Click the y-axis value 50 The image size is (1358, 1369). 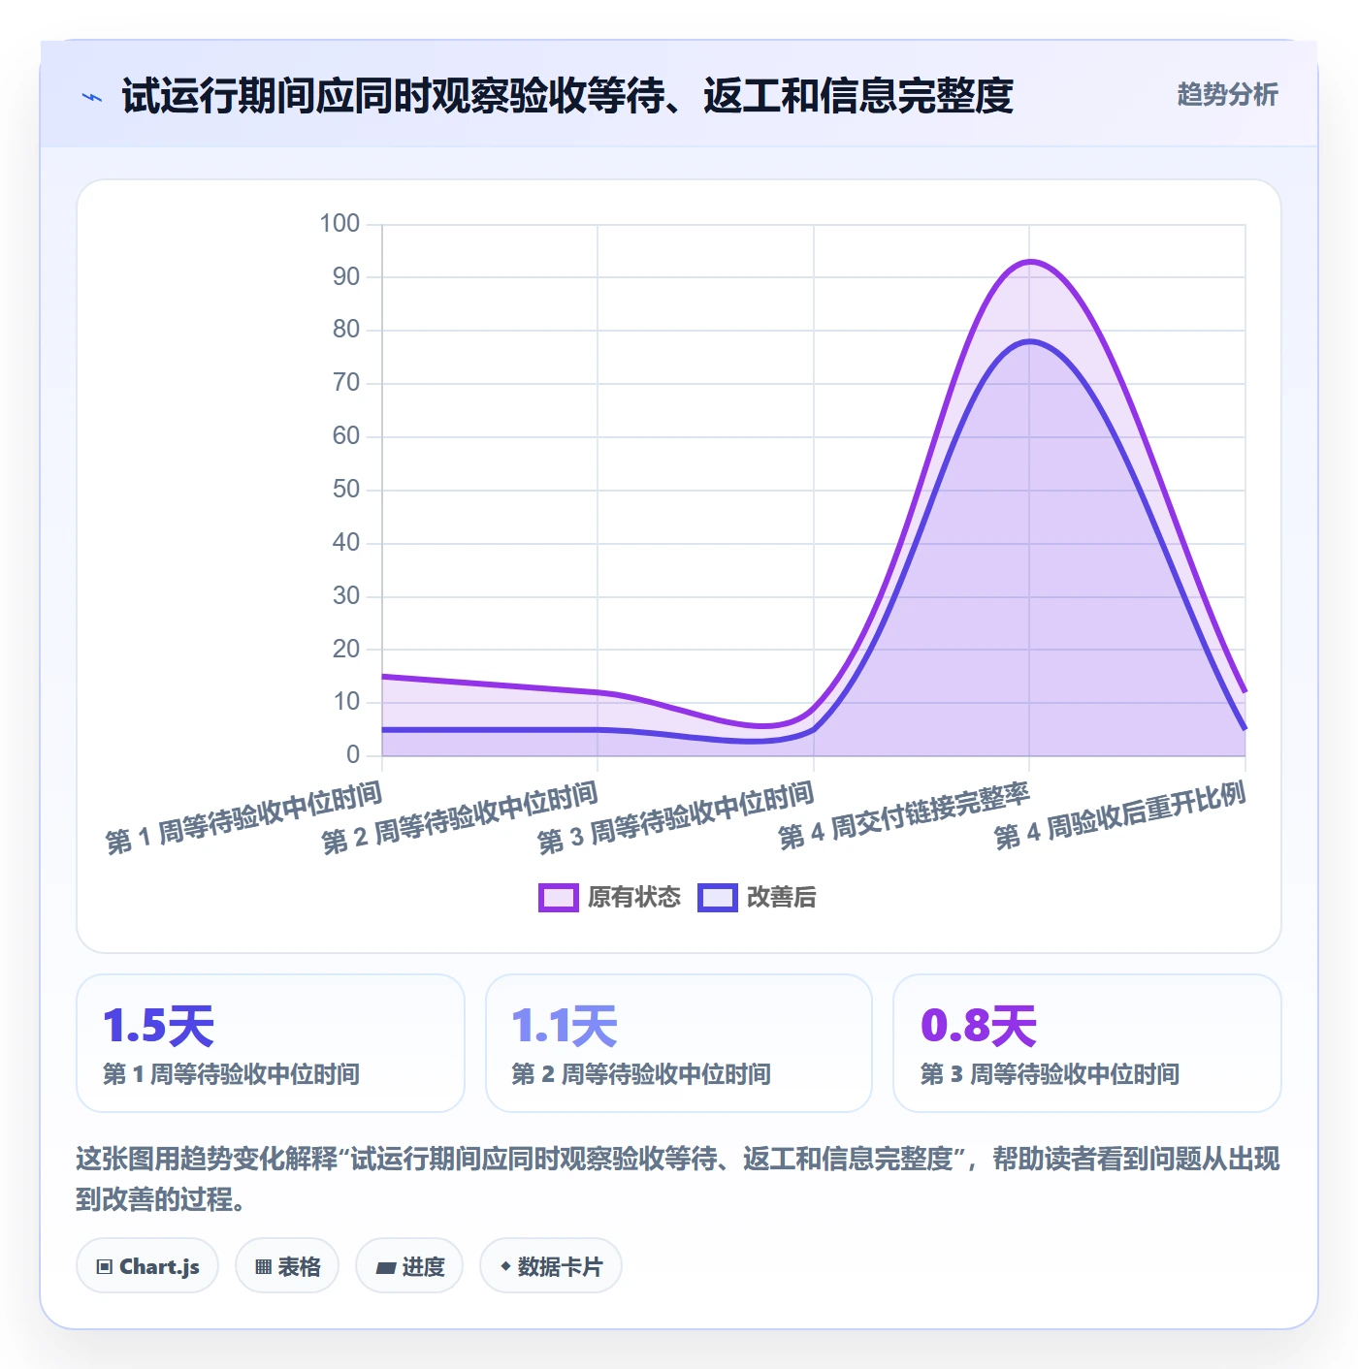coord(346,490)
